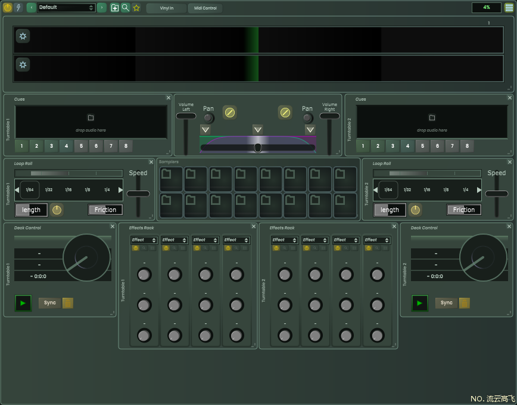Open the Default preset dropdown

point(66,8)
